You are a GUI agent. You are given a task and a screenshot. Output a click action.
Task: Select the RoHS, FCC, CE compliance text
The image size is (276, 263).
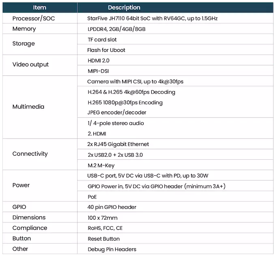105,228
